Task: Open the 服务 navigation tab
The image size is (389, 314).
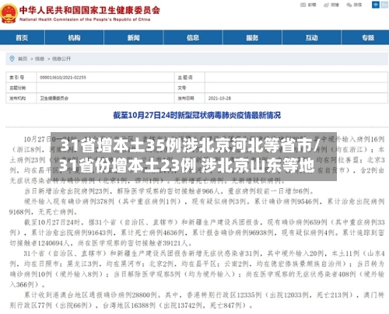Action: 252,37
